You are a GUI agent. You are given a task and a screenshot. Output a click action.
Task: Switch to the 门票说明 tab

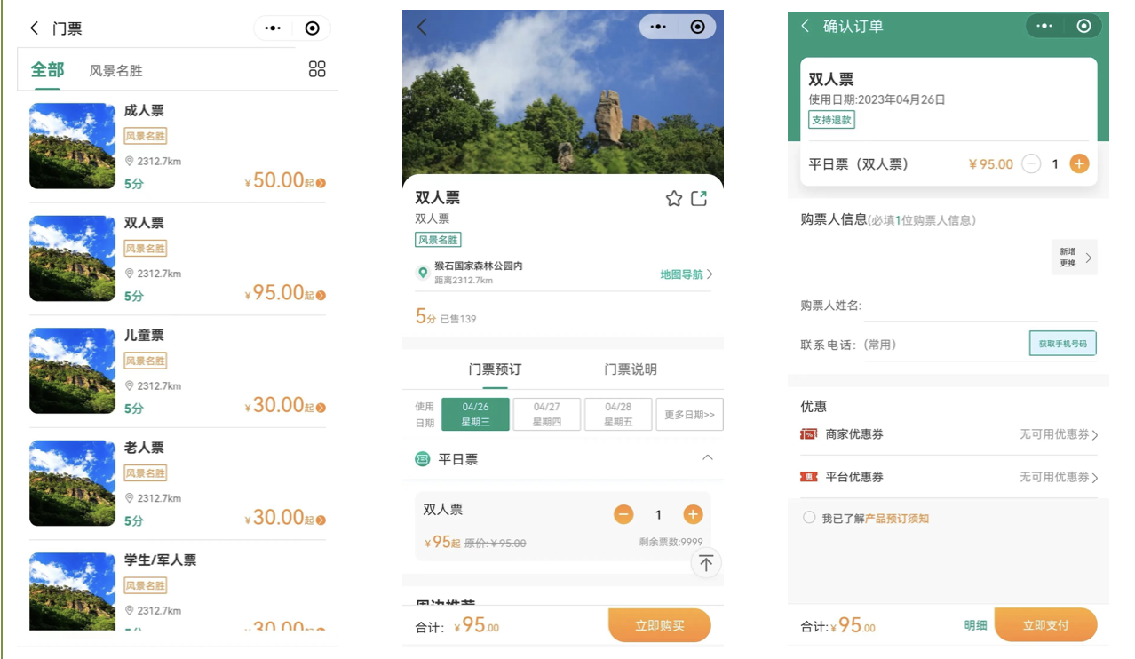631,369
